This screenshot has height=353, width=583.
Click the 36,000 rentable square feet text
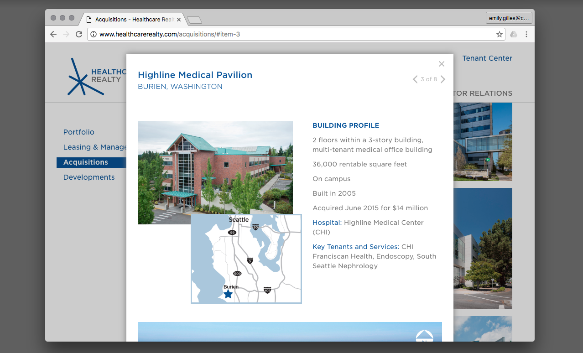point(360,164)
